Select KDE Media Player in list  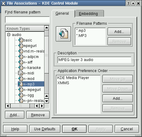[73, 78]
